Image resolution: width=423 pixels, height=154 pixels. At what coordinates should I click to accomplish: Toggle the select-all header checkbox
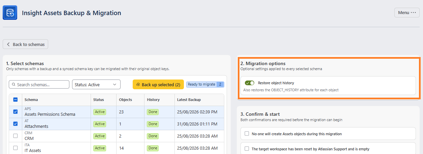(15, 100)
